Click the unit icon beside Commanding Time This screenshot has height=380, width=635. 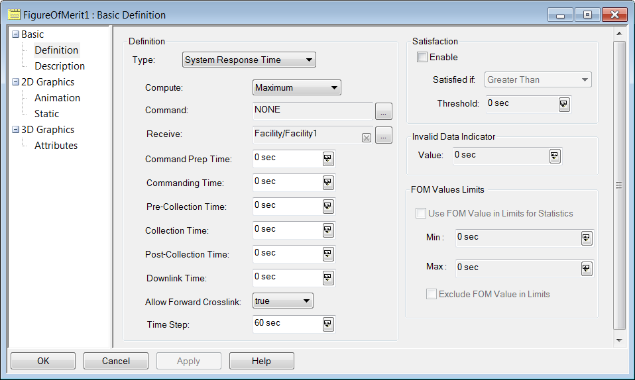[x=328, y=183]
